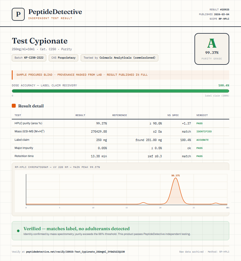Click the 0.05% major impurity result
Viewport: 241px width, 261px height.
click(102, 148)
